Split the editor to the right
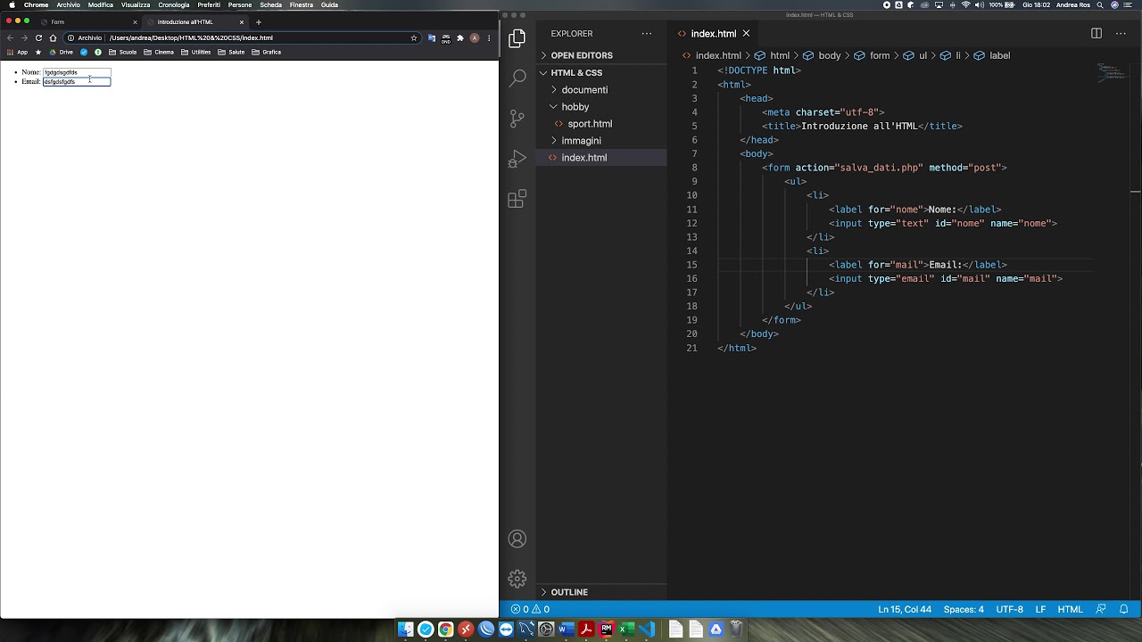The image size is (1142, 642). point(1096,34)
